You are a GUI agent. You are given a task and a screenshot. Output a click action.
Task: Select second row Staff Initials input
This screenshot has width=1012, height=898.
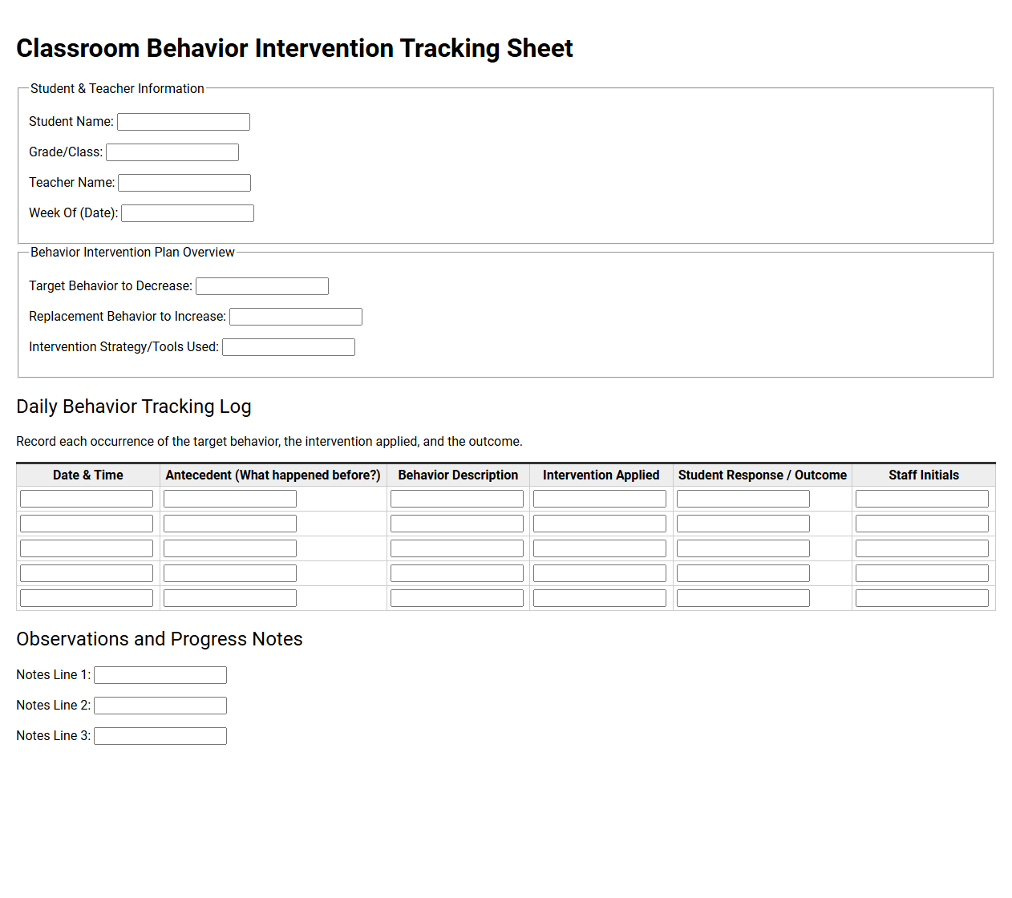922,524
